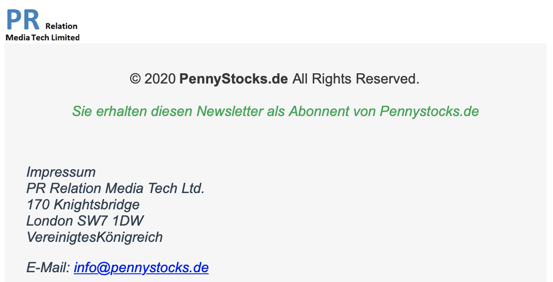The width and height of the screenshot is (553, 282).
Task: Click the 2020 copyright year
Action: click(x=160, y=79)
